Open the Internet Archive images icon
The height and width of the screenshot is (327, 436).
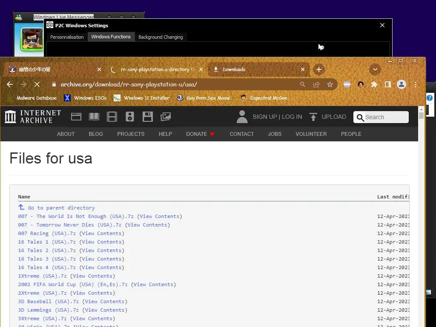coord(166,117)
